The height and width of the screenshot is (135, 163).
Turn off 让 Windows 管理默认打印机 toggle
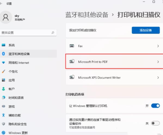(x=155, y=106)
